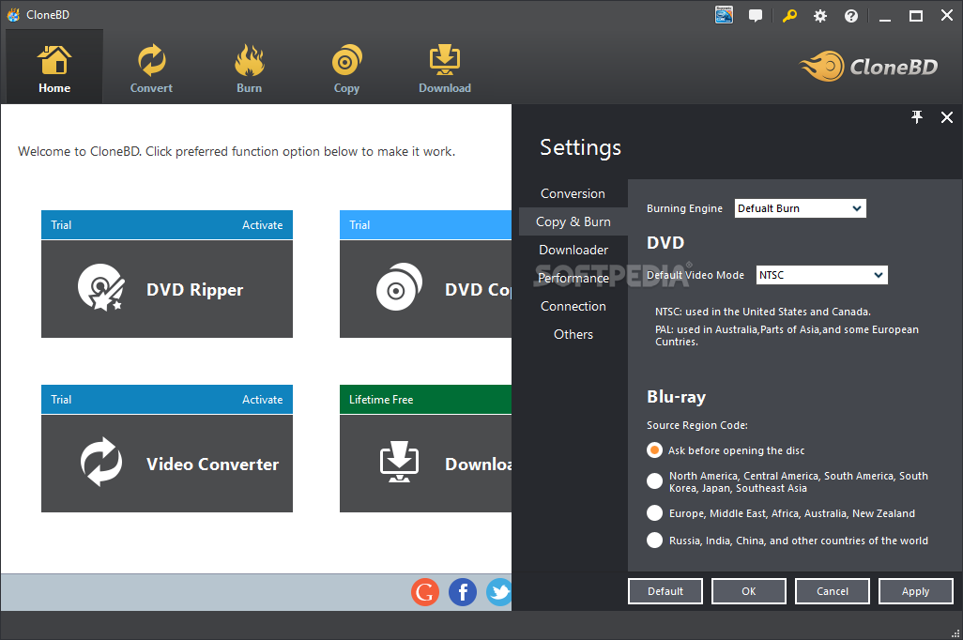Select Russia, India, China region option
Viewport: 963px width, 640px height.
pyautogui.click(x=655, y=540)
